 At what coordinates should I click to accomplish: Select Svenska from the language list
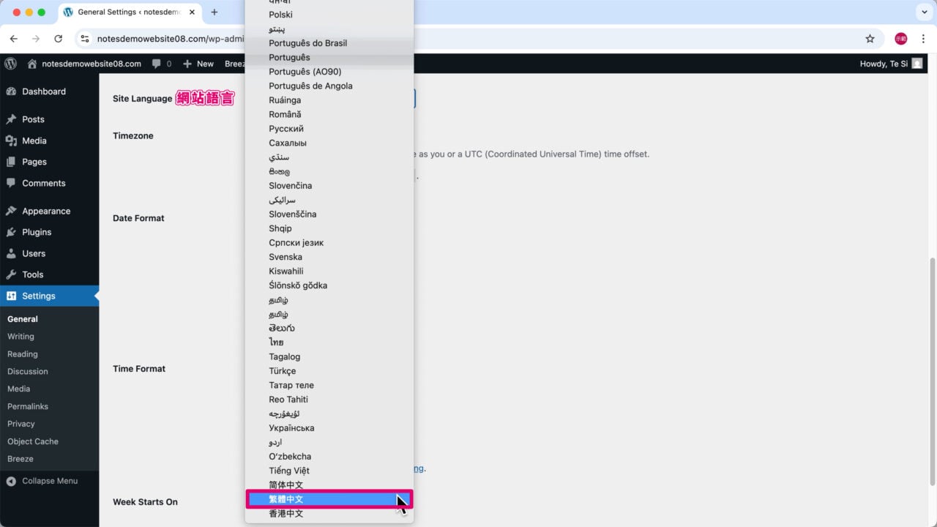point(285,257)
